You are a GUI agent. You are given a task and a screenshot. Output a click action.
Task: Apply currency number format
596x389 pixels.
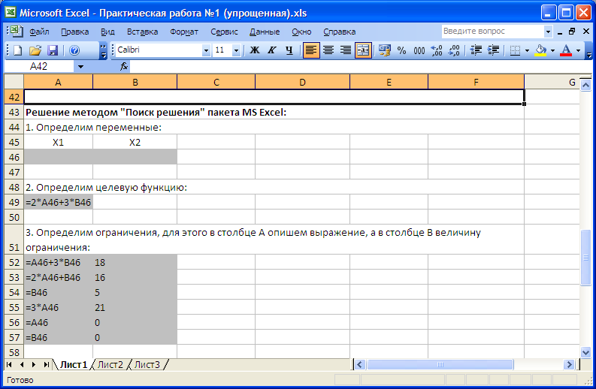click(x=385, y=50)
